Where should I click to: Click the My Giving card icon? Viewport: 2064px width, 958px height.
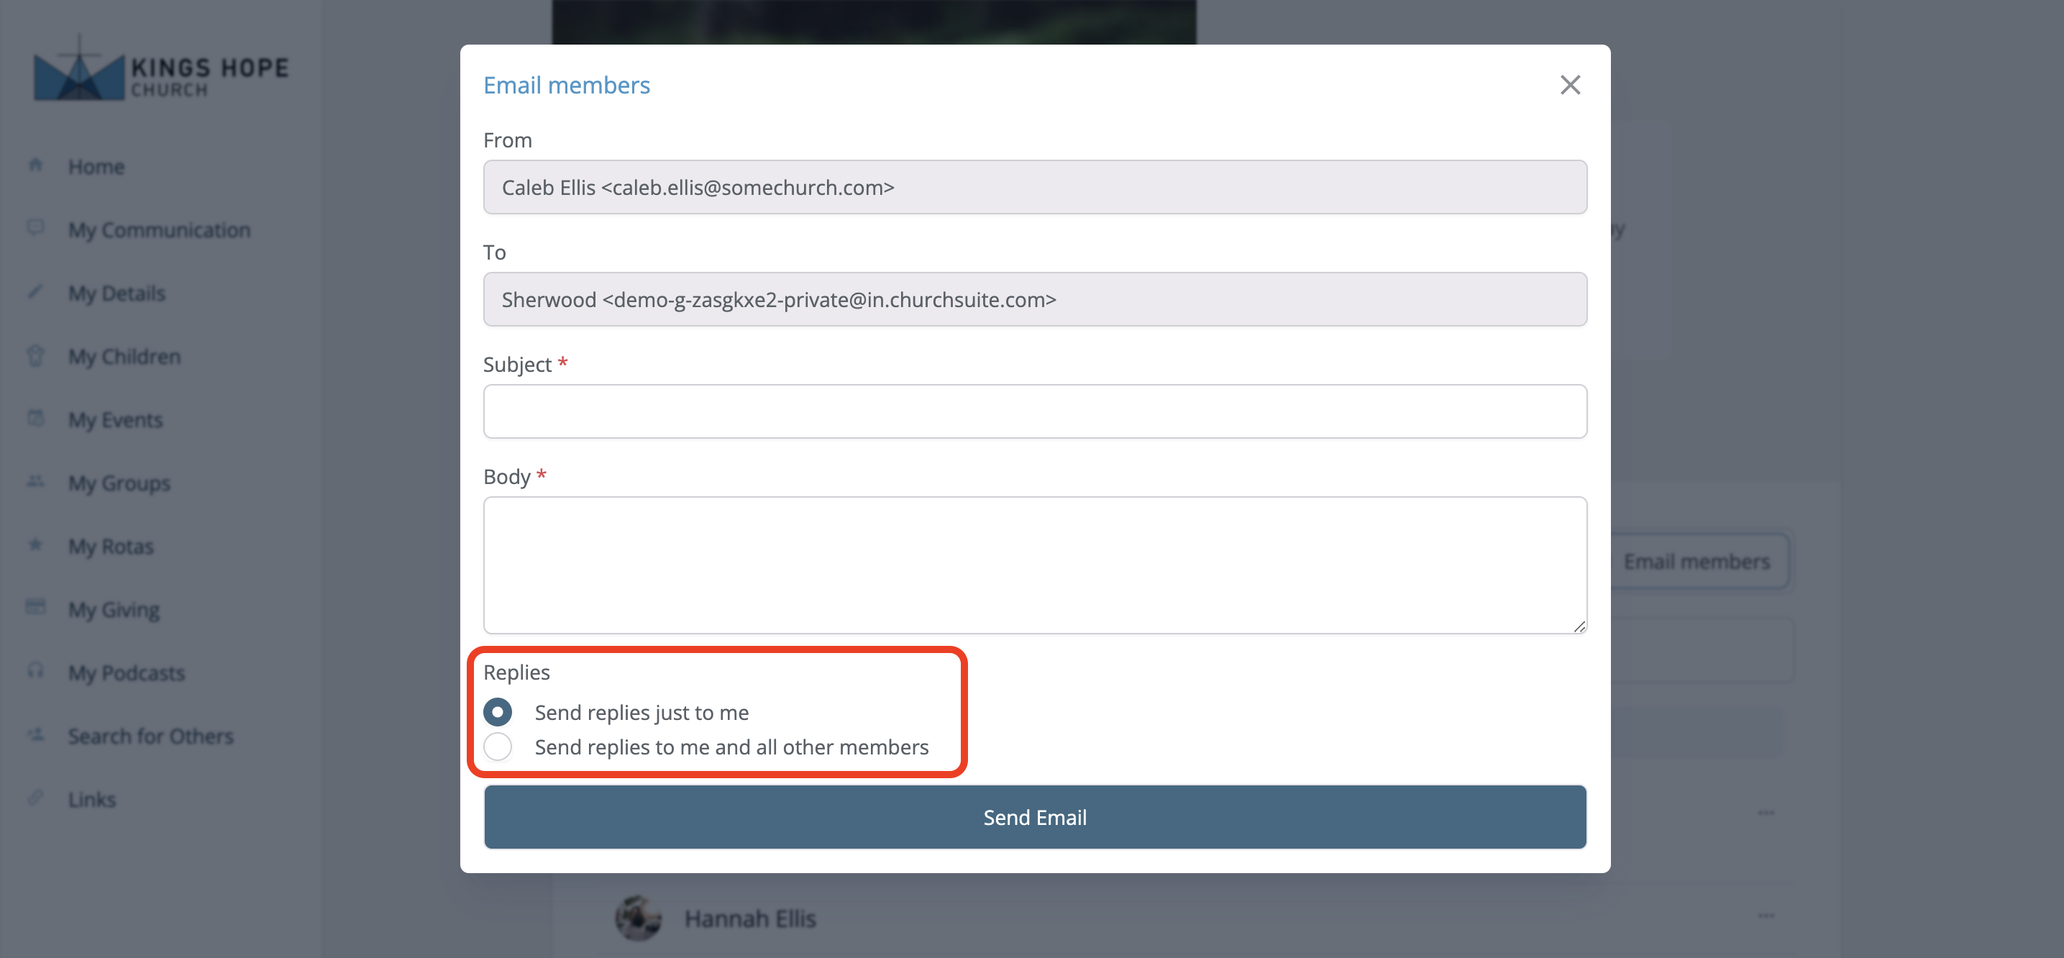(x=35, y=606)
